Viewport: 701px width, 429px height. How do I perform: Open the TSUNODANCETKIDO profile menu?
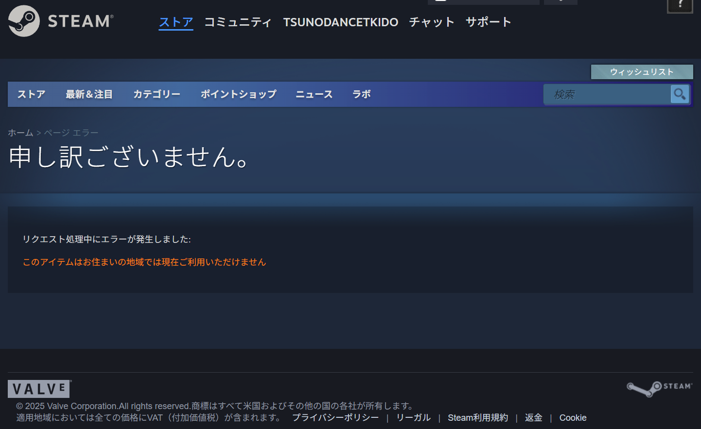point(340,22)
